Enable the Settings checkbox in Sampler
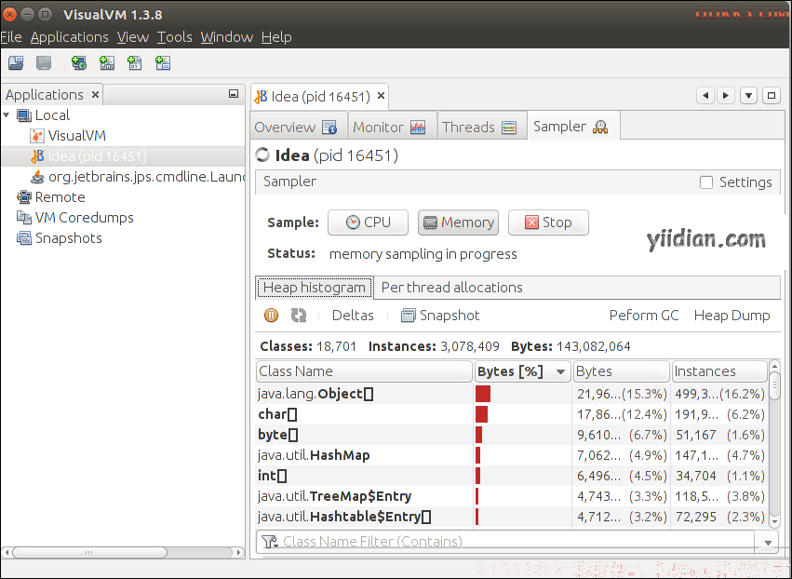792x579 pixels. [x=706, y=182]
